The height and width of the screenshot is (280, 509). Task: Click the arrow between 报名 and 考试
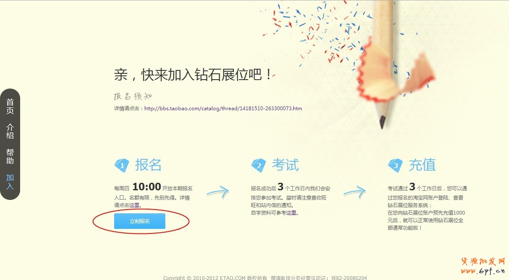coord(218,192)
